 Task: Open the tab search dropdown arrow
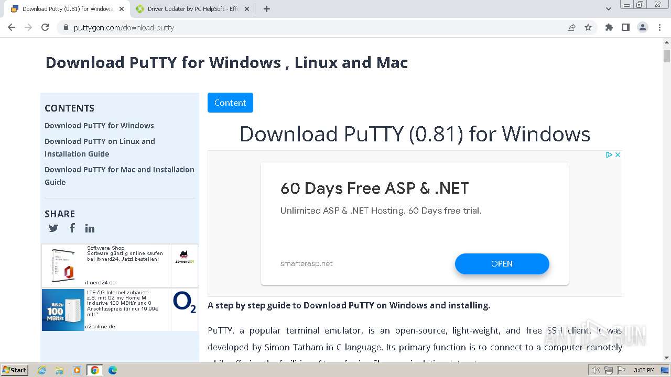point(609,9)
